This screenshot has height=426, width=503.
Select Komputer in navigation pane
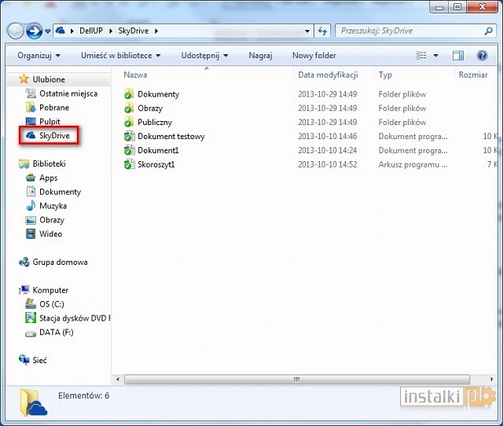pos(50,290)
